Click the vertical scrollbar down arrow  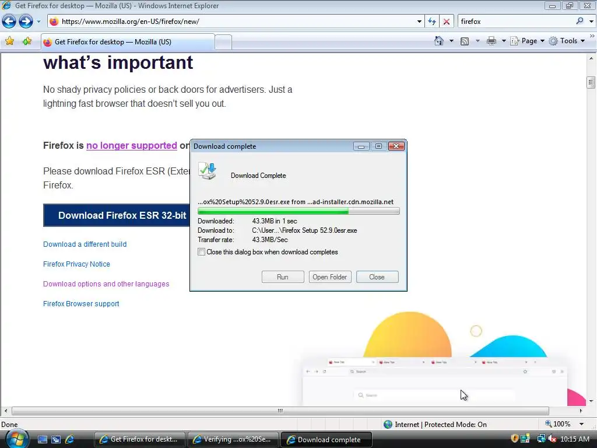point(591,401)
